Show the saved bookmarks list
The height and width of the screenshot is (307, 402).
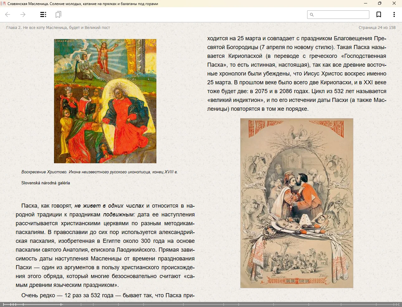point(58,14)
